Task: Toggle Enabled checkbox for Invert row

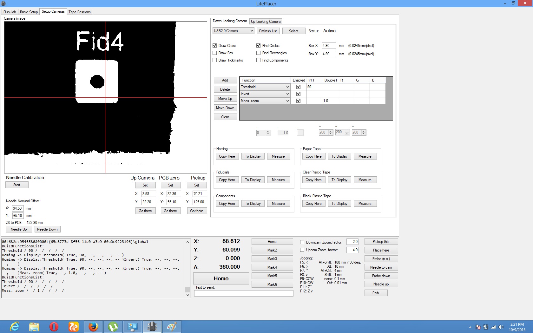Action: 298,94
